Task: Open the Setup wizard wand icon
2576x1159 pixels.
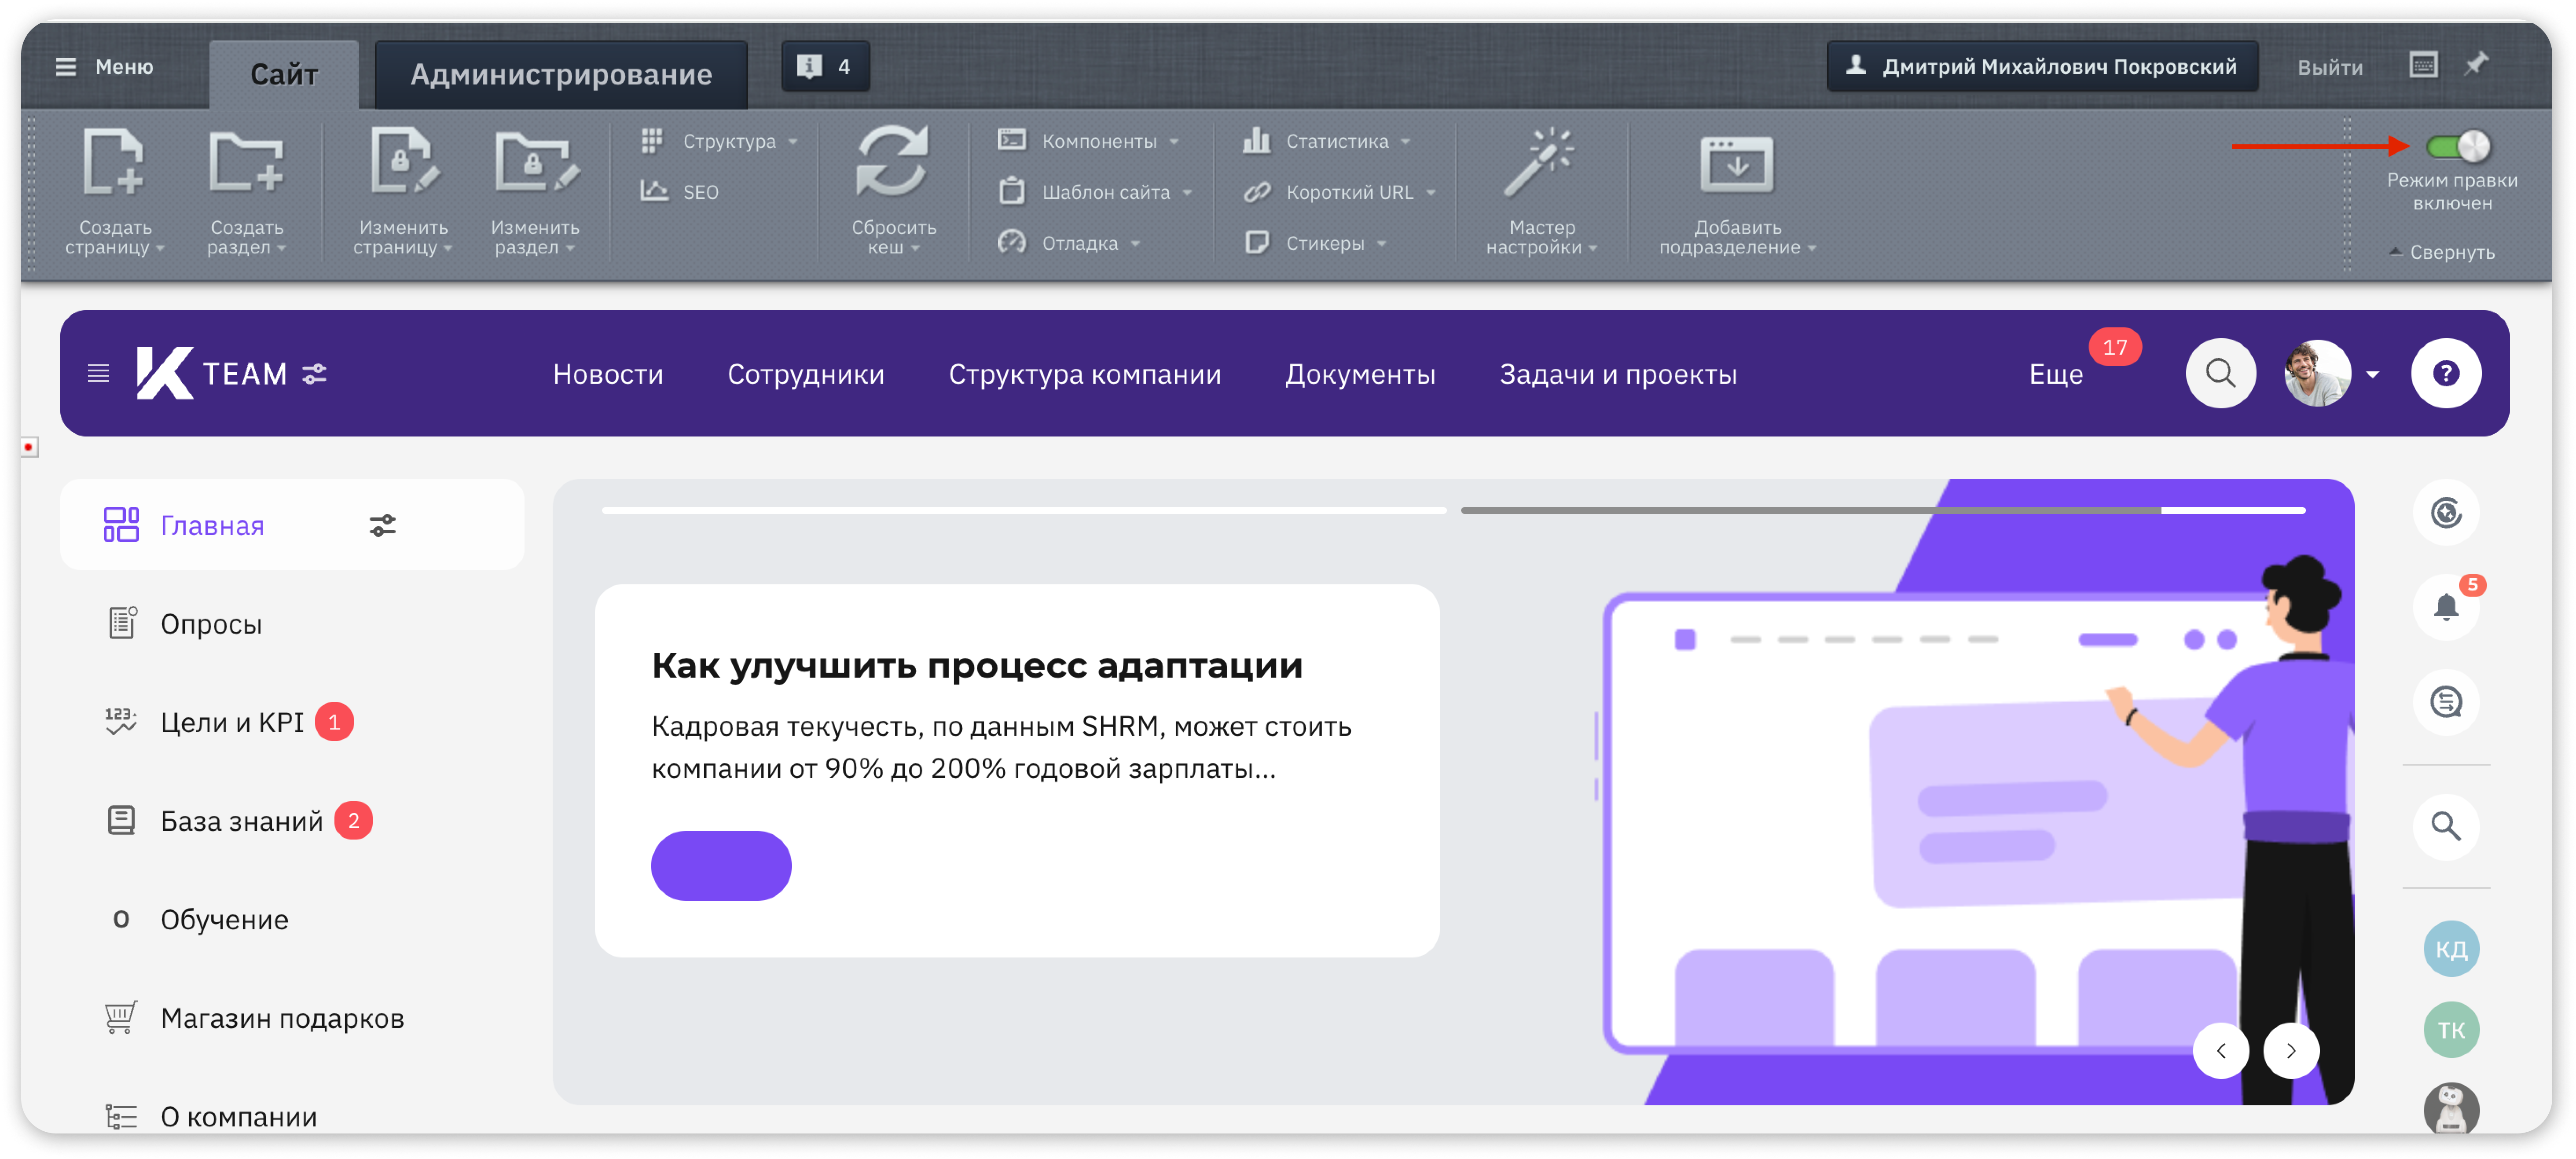Action: tap(1540, 161)
